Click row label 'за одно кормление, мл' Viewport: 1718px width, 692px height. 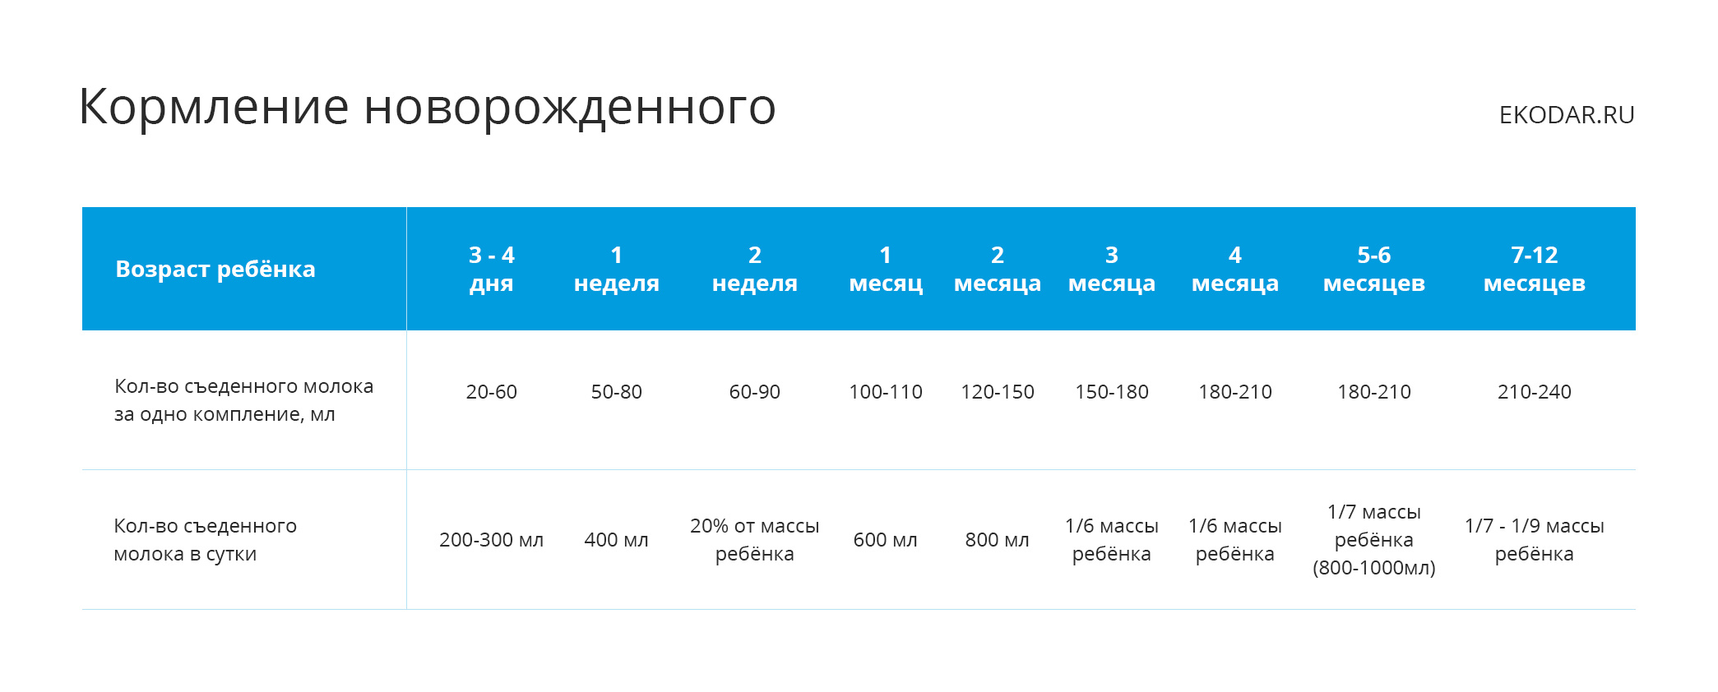pos(225,414)
